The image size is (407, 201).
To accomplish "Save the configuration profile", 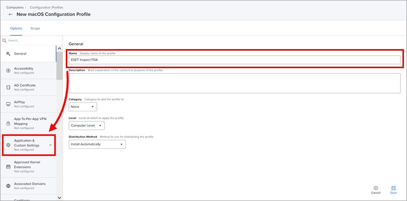I will [393, 190].
